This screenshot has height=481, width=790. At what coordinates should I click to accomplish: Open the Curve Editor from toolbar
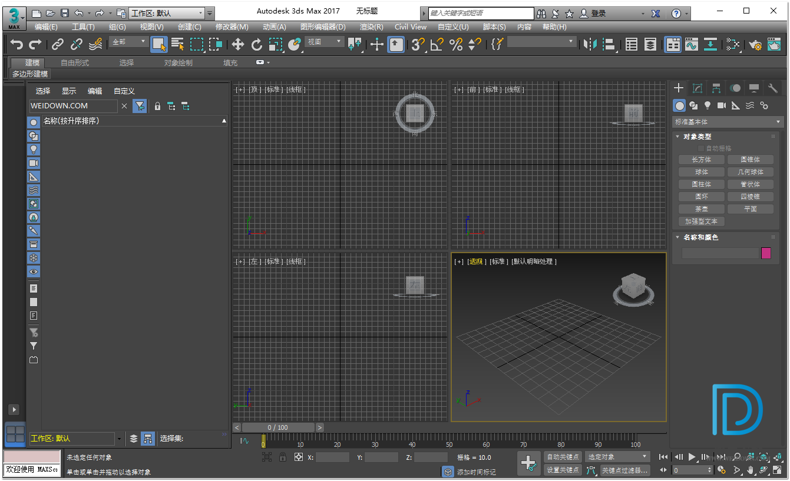click(x=692, y=44)
